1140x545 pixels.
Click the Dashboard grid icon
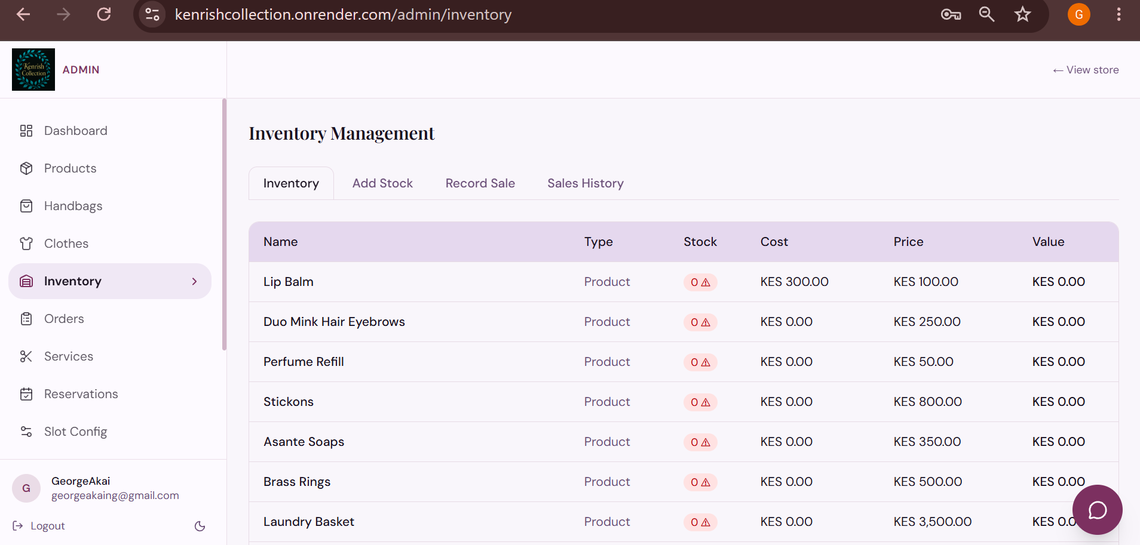[x=26, y=131]
